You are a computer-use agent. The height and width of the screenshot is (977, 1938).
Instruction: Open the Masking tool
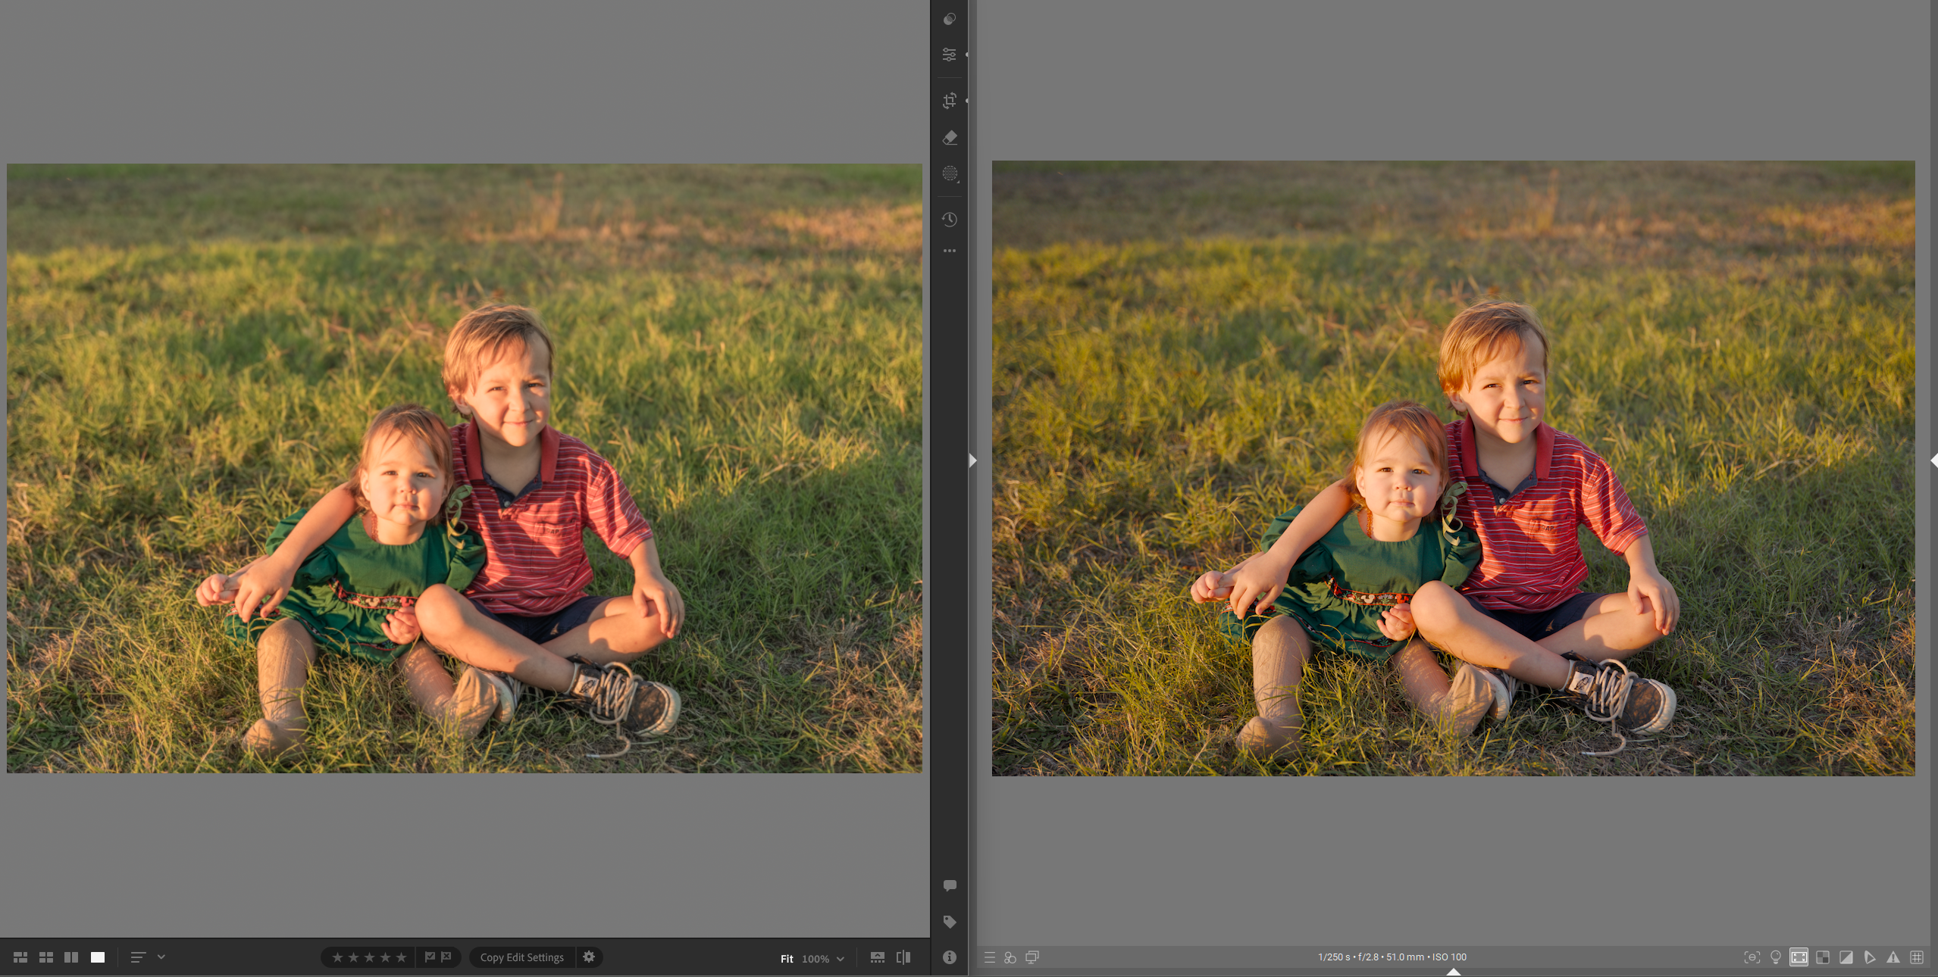tap(949, 174)
